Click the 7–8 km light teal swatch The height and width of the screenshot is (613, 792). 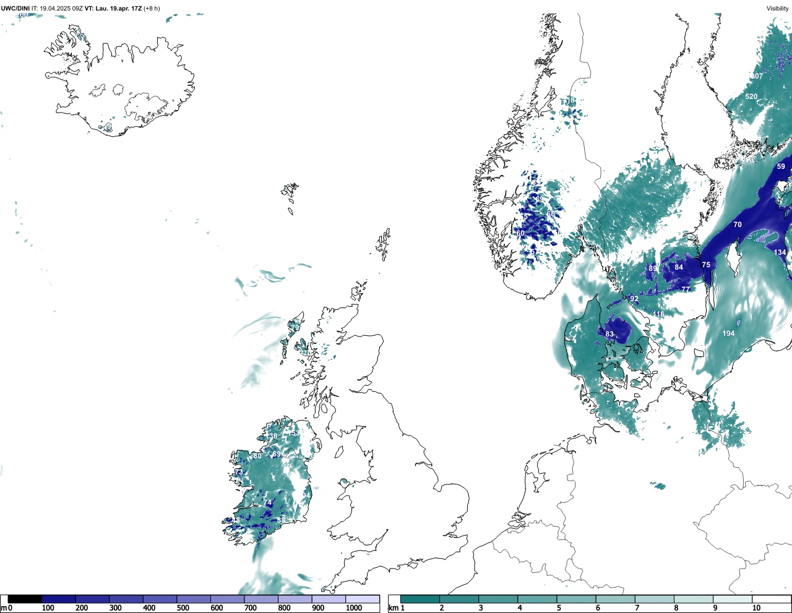[x=655, y=599]
